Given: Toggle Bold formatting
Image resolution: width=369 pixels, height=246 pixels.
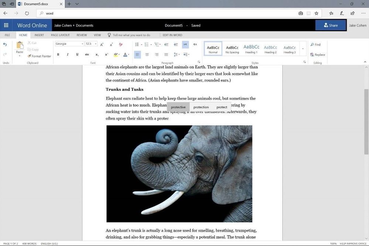Looking at the screenshot, I should click(x=58, y=55).
